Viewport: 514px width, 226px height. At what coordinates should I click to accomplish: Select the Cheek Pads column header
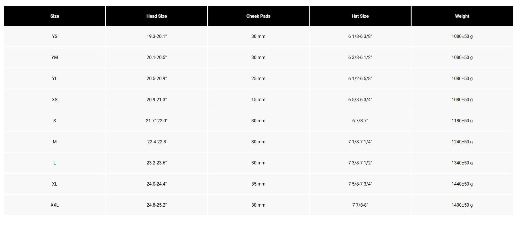click(x=258, y=16)
